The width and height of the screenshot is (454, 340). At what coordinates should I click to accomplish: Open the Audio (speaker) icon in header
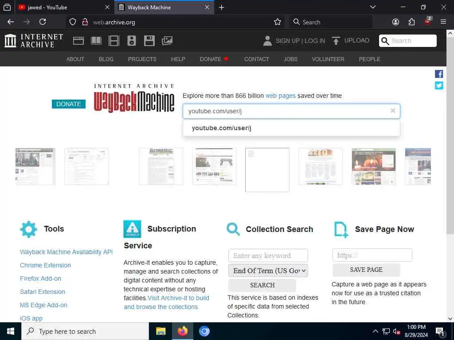click(131, 41)
